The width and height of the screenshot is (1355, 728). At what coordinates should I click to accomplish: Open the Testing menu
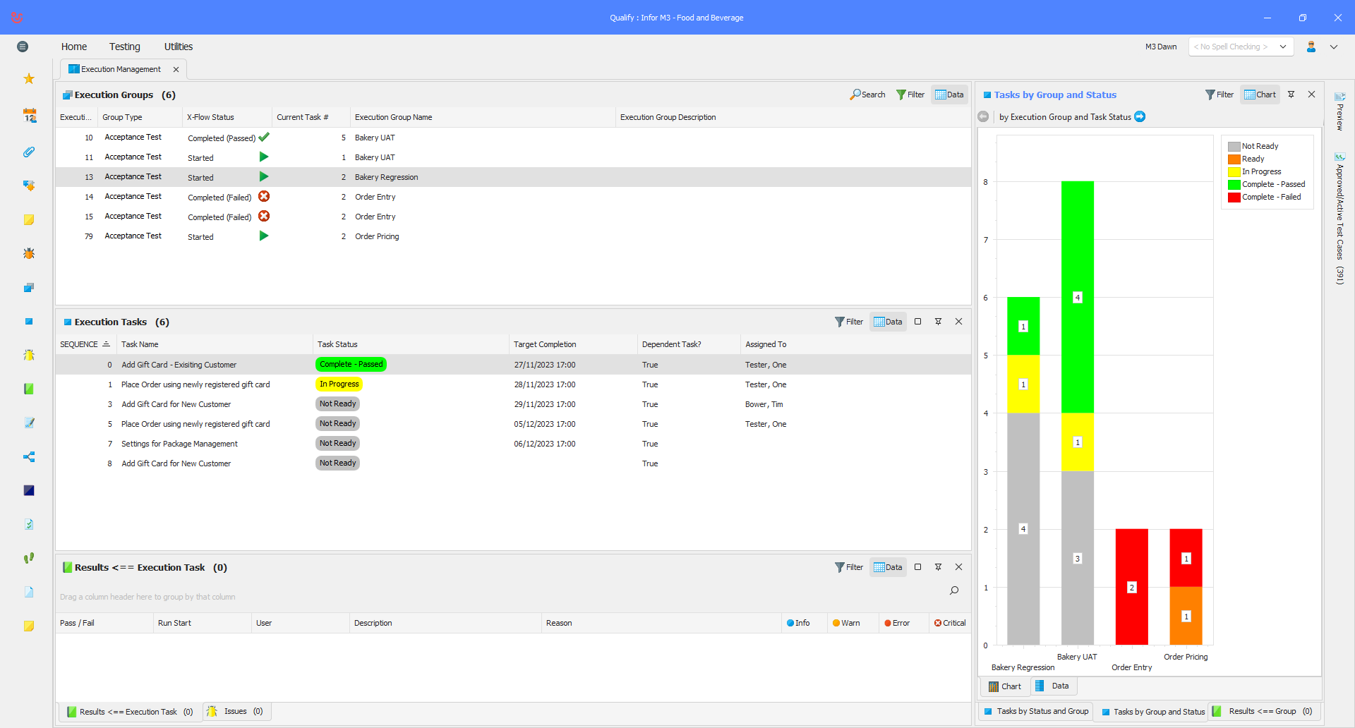pos(125,47)
